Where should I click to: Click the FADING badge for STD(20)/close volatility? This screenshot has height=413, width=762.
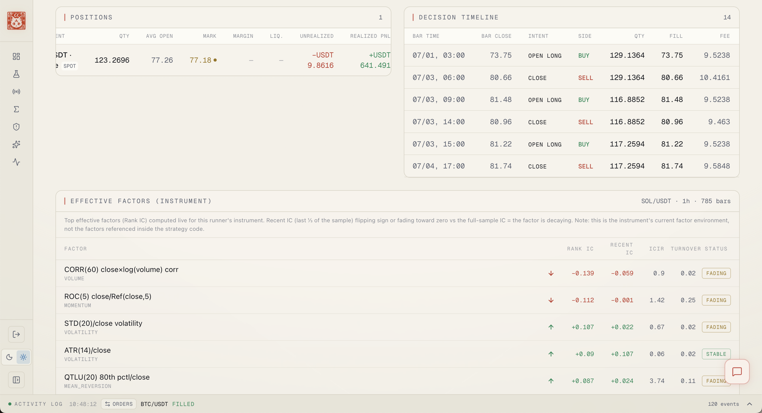click(x=716, y=327)
